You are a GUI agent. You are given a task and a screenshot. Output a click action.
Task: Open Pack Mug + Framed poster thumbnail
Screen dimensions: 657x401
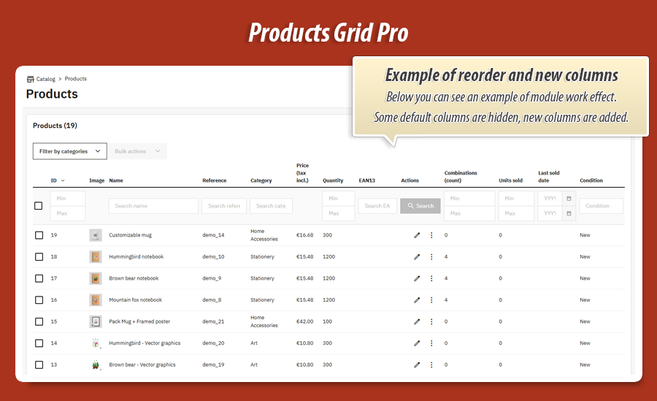96,321
